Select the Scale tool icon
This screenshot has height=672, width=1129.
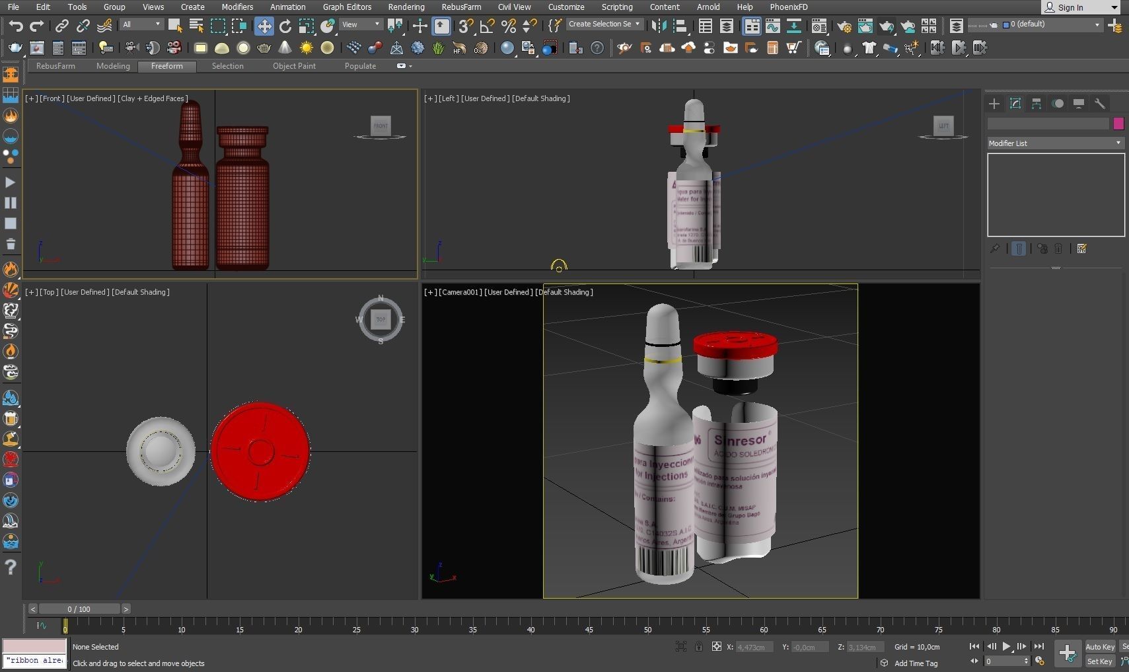(307, 26)
